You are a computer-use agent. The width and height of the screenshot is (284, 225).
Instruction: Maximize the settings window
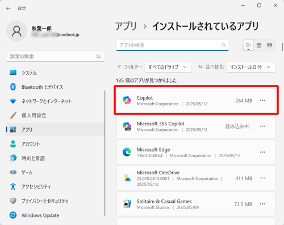coord(259,6)
